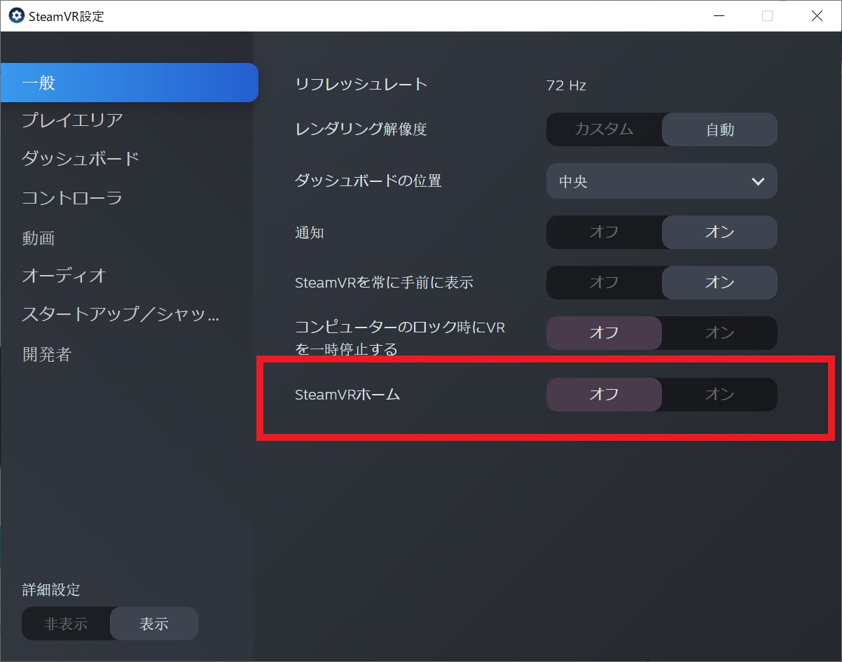Set レンダリング解像度 to カスタム
Screen dimensions: 842x662
[x=604, y=129]
